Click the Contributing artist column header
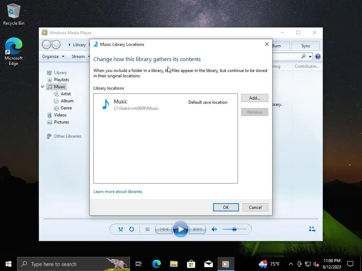Image resolution: width=362 pixels, height=271 pixels. [x=306, y=66]
